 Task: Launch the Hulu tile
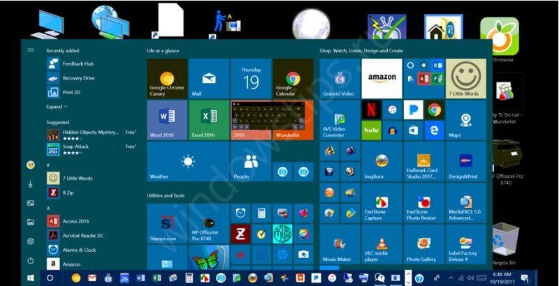[x=372, y=130]
